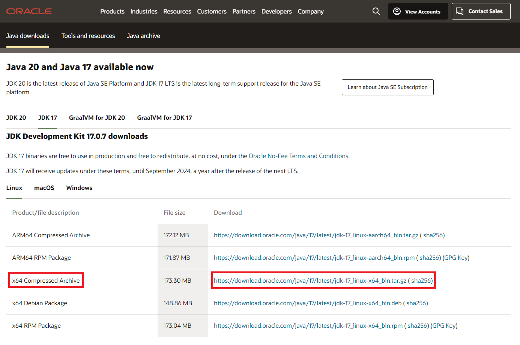Switch to GraalVM for JDK 17 tab
520x345 pixels.
click(164, 118)
